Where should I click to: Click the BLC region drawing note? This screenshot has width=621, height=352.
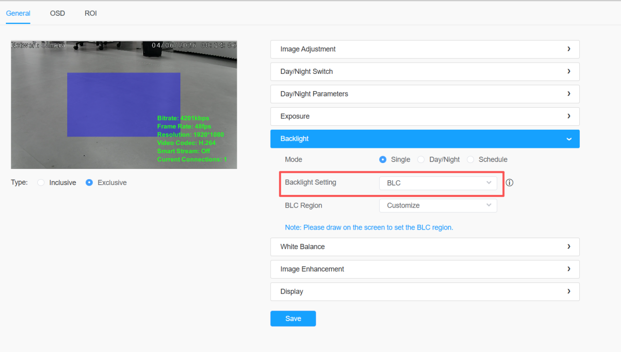(x=369, y=228)
